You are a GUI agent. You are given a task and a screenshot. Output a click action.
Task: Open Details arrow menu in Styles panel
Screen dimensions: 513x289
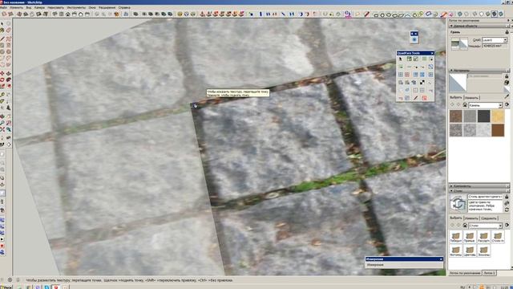(x=507, y=226)
